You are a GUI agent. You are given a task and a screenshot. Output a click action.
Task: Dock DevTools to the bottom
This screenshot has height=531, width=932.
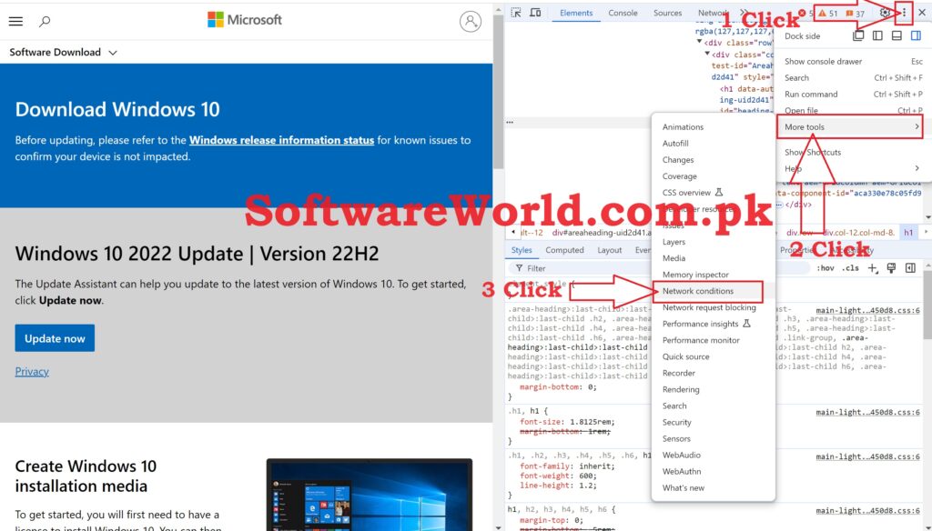(897, 35)
